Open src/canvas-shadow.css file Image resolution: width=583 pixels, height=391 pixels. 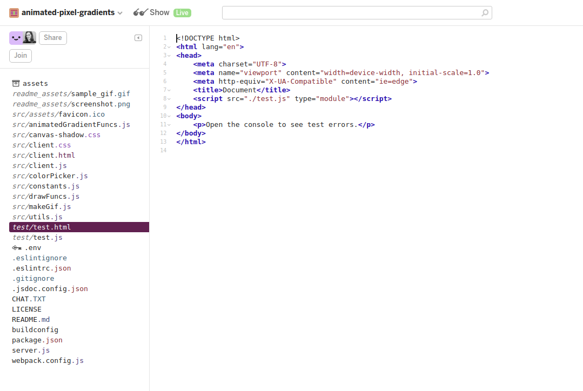pyautogui.click(x=56, y=135)
